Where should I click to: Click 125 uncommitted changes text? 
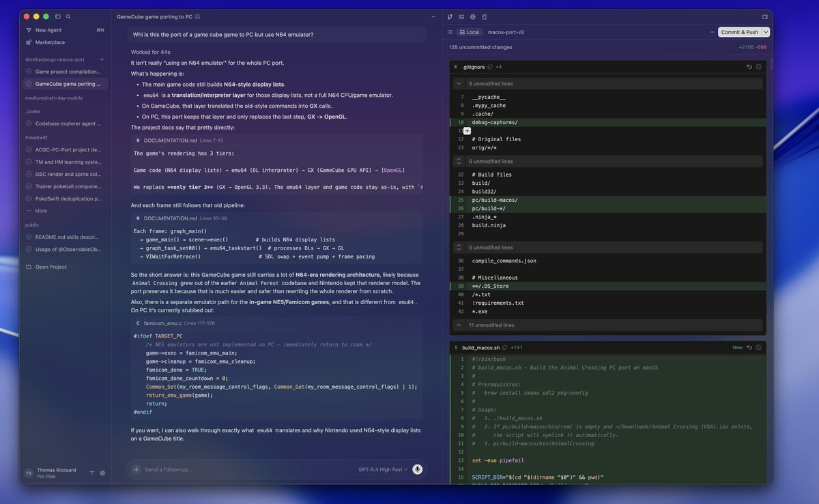pos(480,47)
